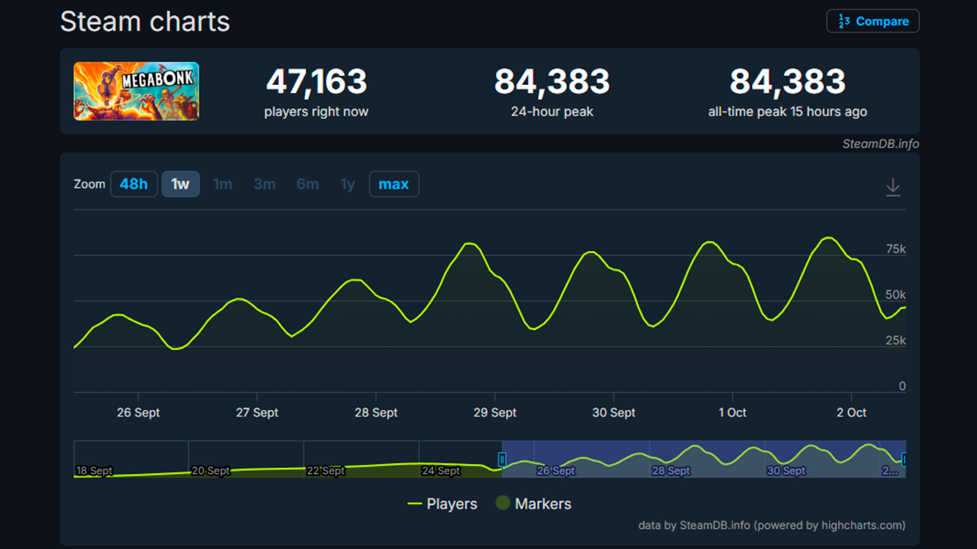The height and width of the screenshot is (549, 977).
Task: Set chart zoom to 48h
Action: point(133,184)
